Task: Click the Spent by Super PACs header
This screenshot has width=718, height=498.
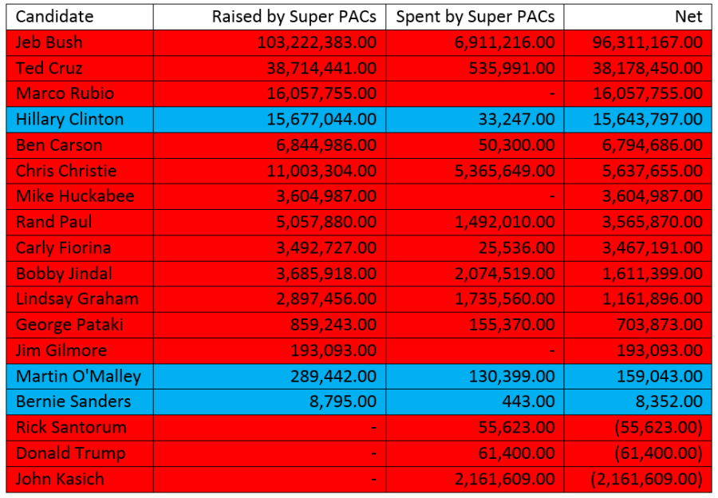Action: [475, 17]
